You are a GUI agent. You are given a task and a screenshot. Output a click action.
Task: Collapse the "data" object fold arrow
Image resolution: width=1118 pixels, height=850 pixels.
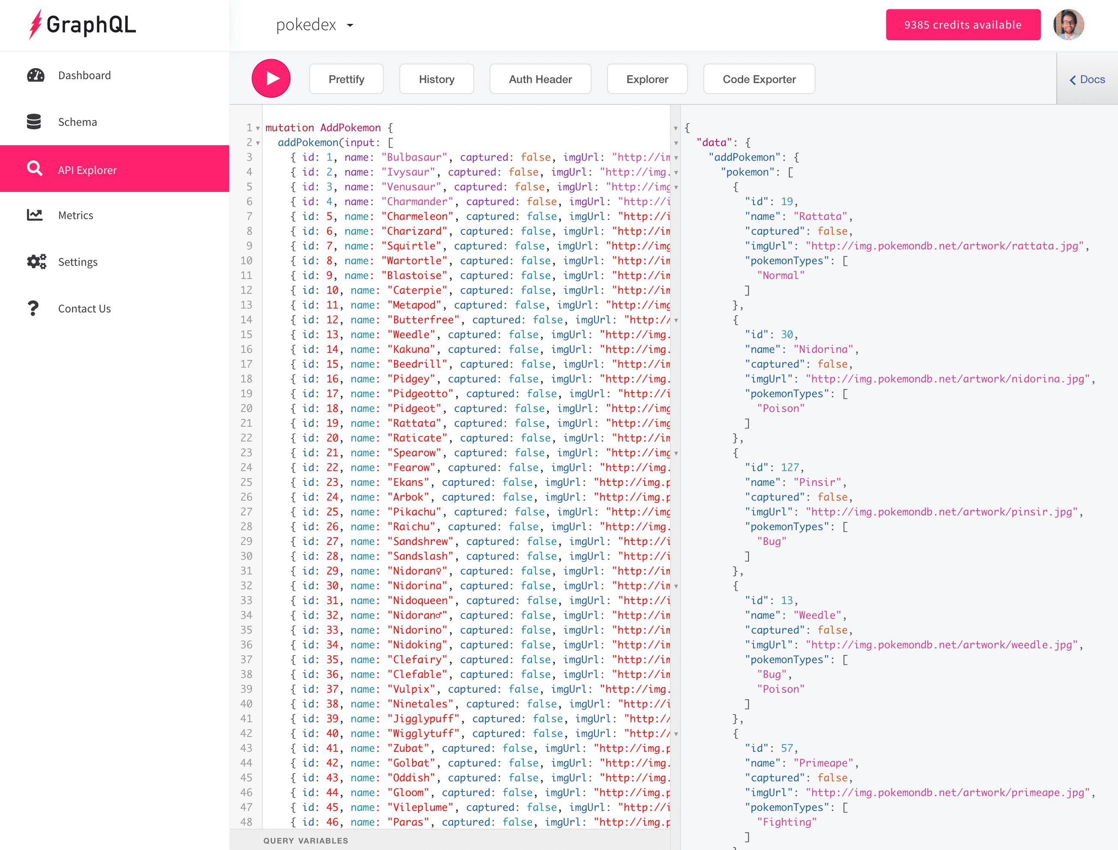pyautogui.click(x=676, y=143)
